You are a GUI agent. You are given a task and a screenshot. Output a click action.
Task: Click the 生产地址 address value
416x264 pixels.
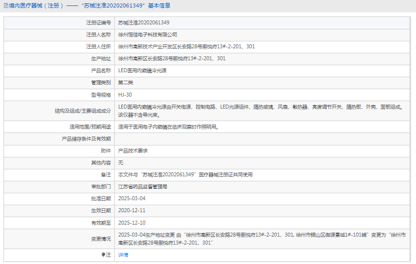tap(172, 59)
